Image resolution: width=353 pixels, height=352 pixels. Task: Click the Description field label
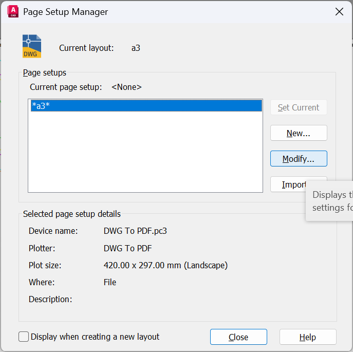(x=50, y=299)
